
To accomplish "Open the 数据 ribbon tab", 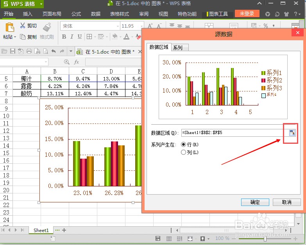I will coord(95,14).
